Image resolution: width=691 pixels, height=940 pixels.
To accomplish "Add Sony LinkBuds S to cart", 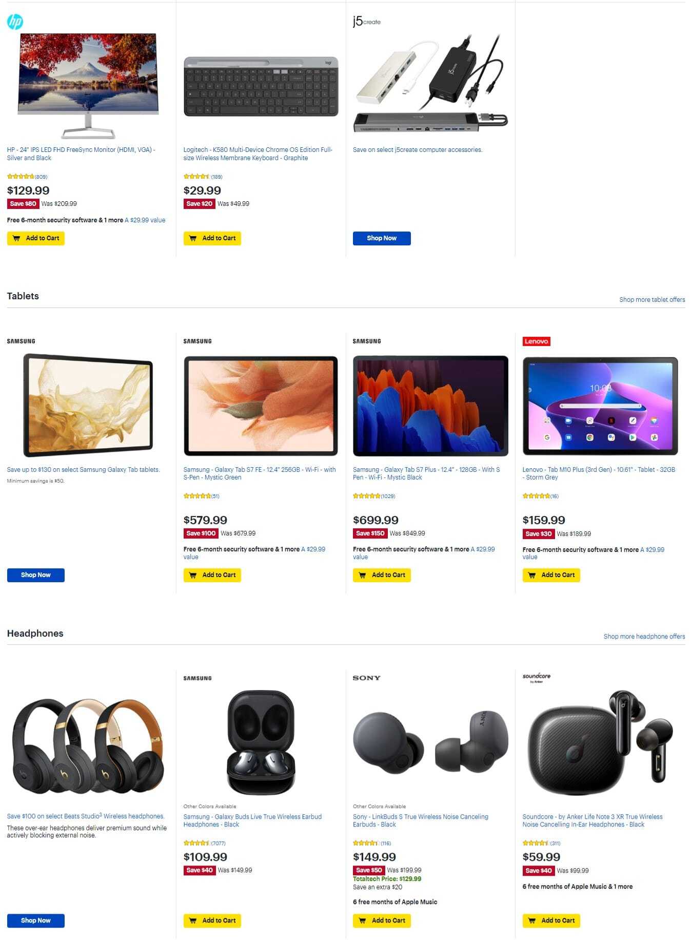I will tap(382, 920).
